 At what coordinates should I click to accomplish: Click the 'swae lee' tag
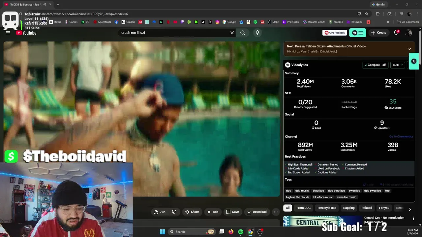point(354,191)
